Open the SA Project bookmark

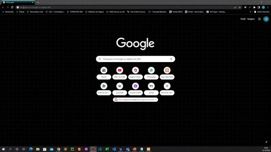[x=216, y=12]
